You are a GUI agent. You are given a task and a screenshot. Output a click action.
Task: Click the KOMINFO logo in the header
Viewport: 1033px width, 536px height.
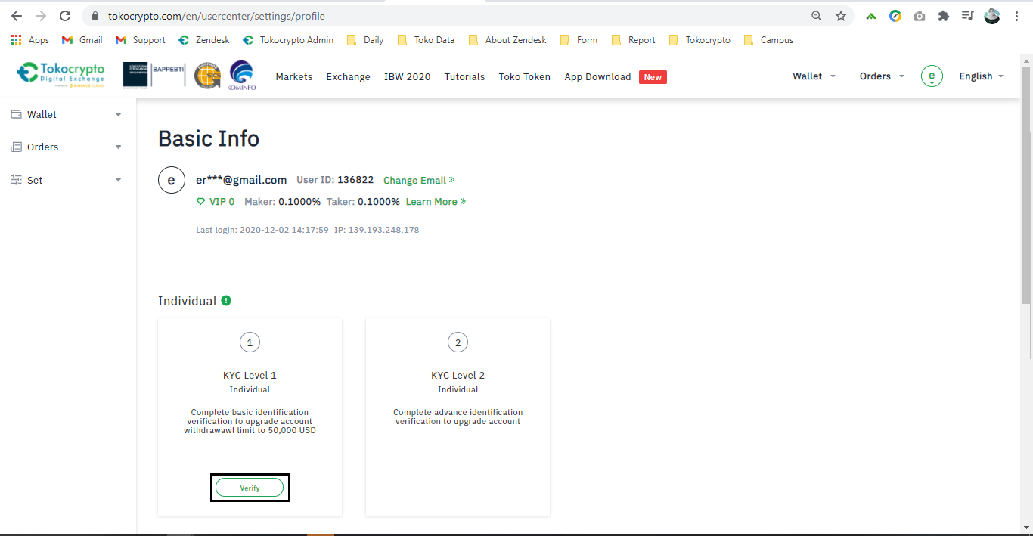pos(241,76)
